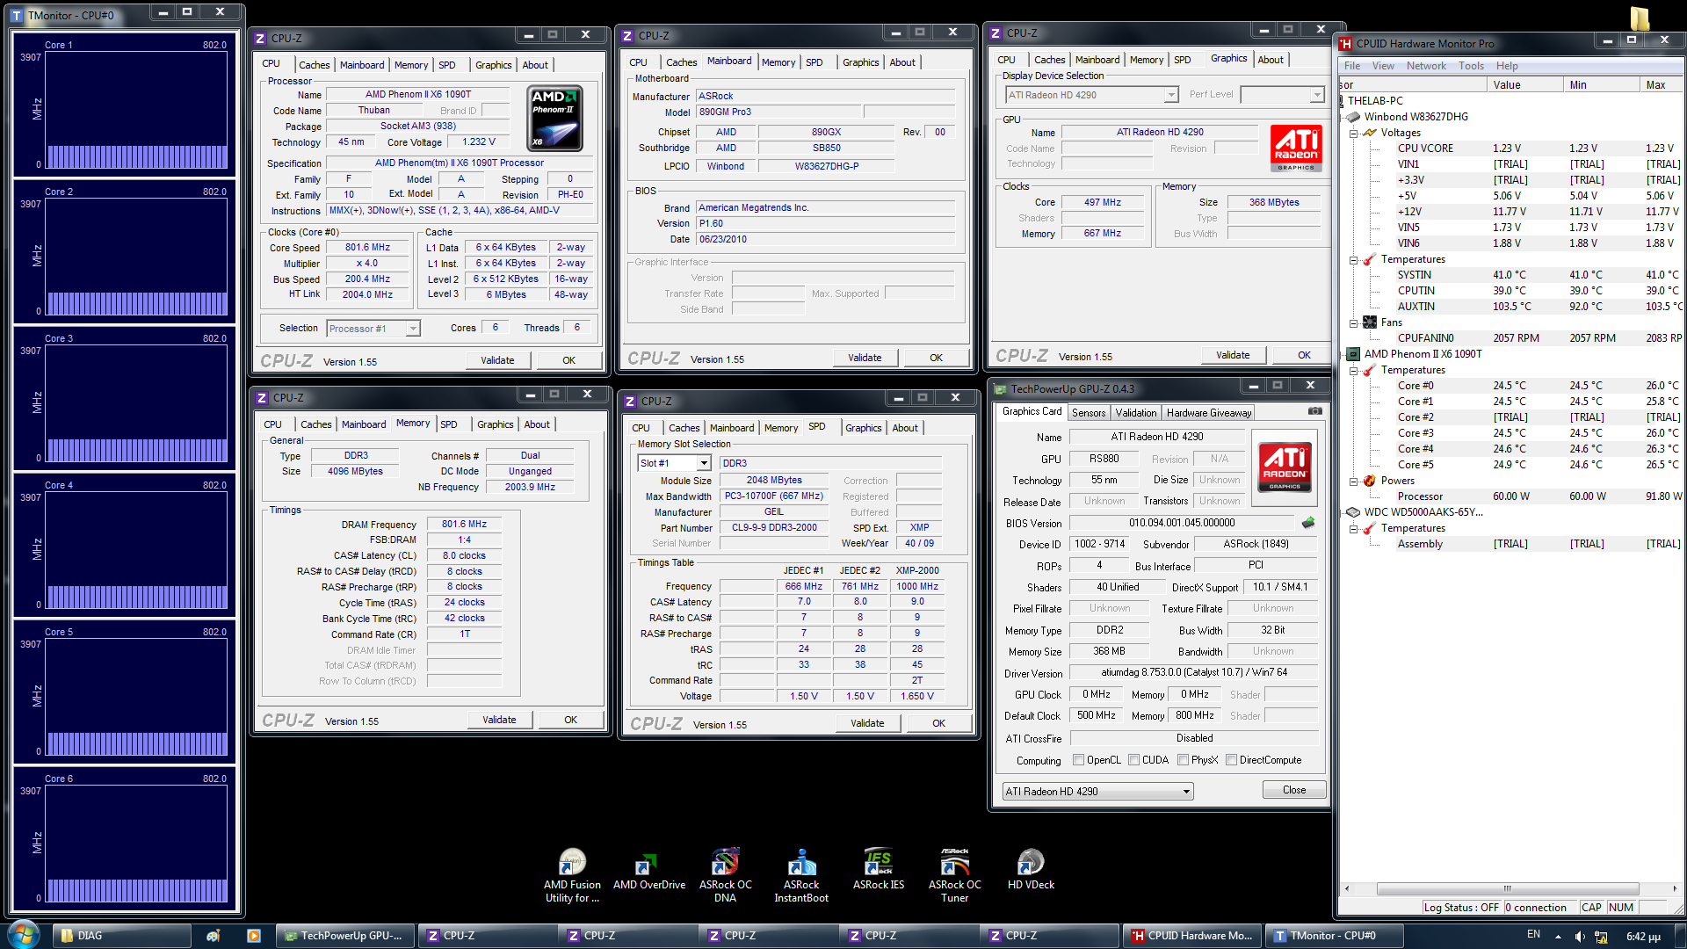Viewport: 1687px width, 949px height.
Task: Open the GPU-Z graphics card selector dropdown
Action: (1097, 792)
